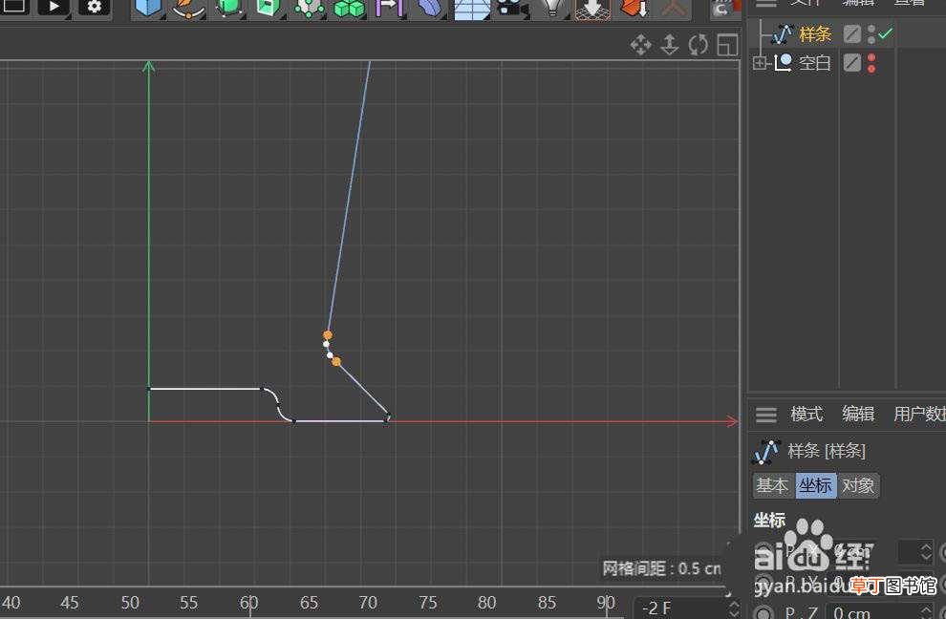Click the render view play button
The width and height of the screenshot is (946, 619).
pyautogui.click(x=54, y=7)
